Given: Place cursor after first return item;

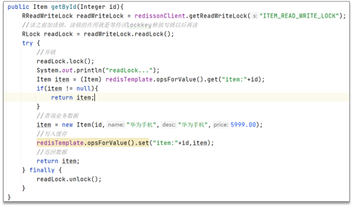Looking at the screenshot, I should click(x=94, y=98).
